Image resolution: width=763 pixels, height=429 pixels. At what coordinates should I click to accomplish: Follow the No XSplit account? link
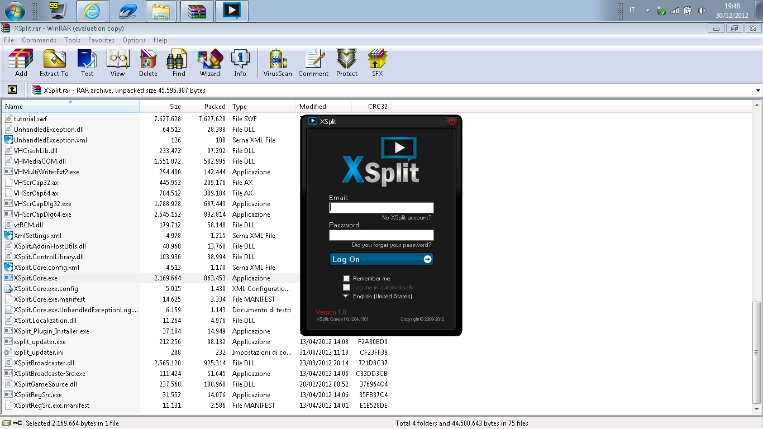407,217
